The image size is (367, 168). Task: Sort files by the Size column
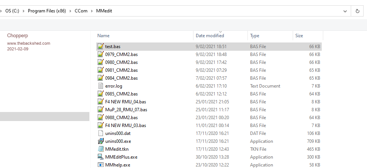pos(299,36)
